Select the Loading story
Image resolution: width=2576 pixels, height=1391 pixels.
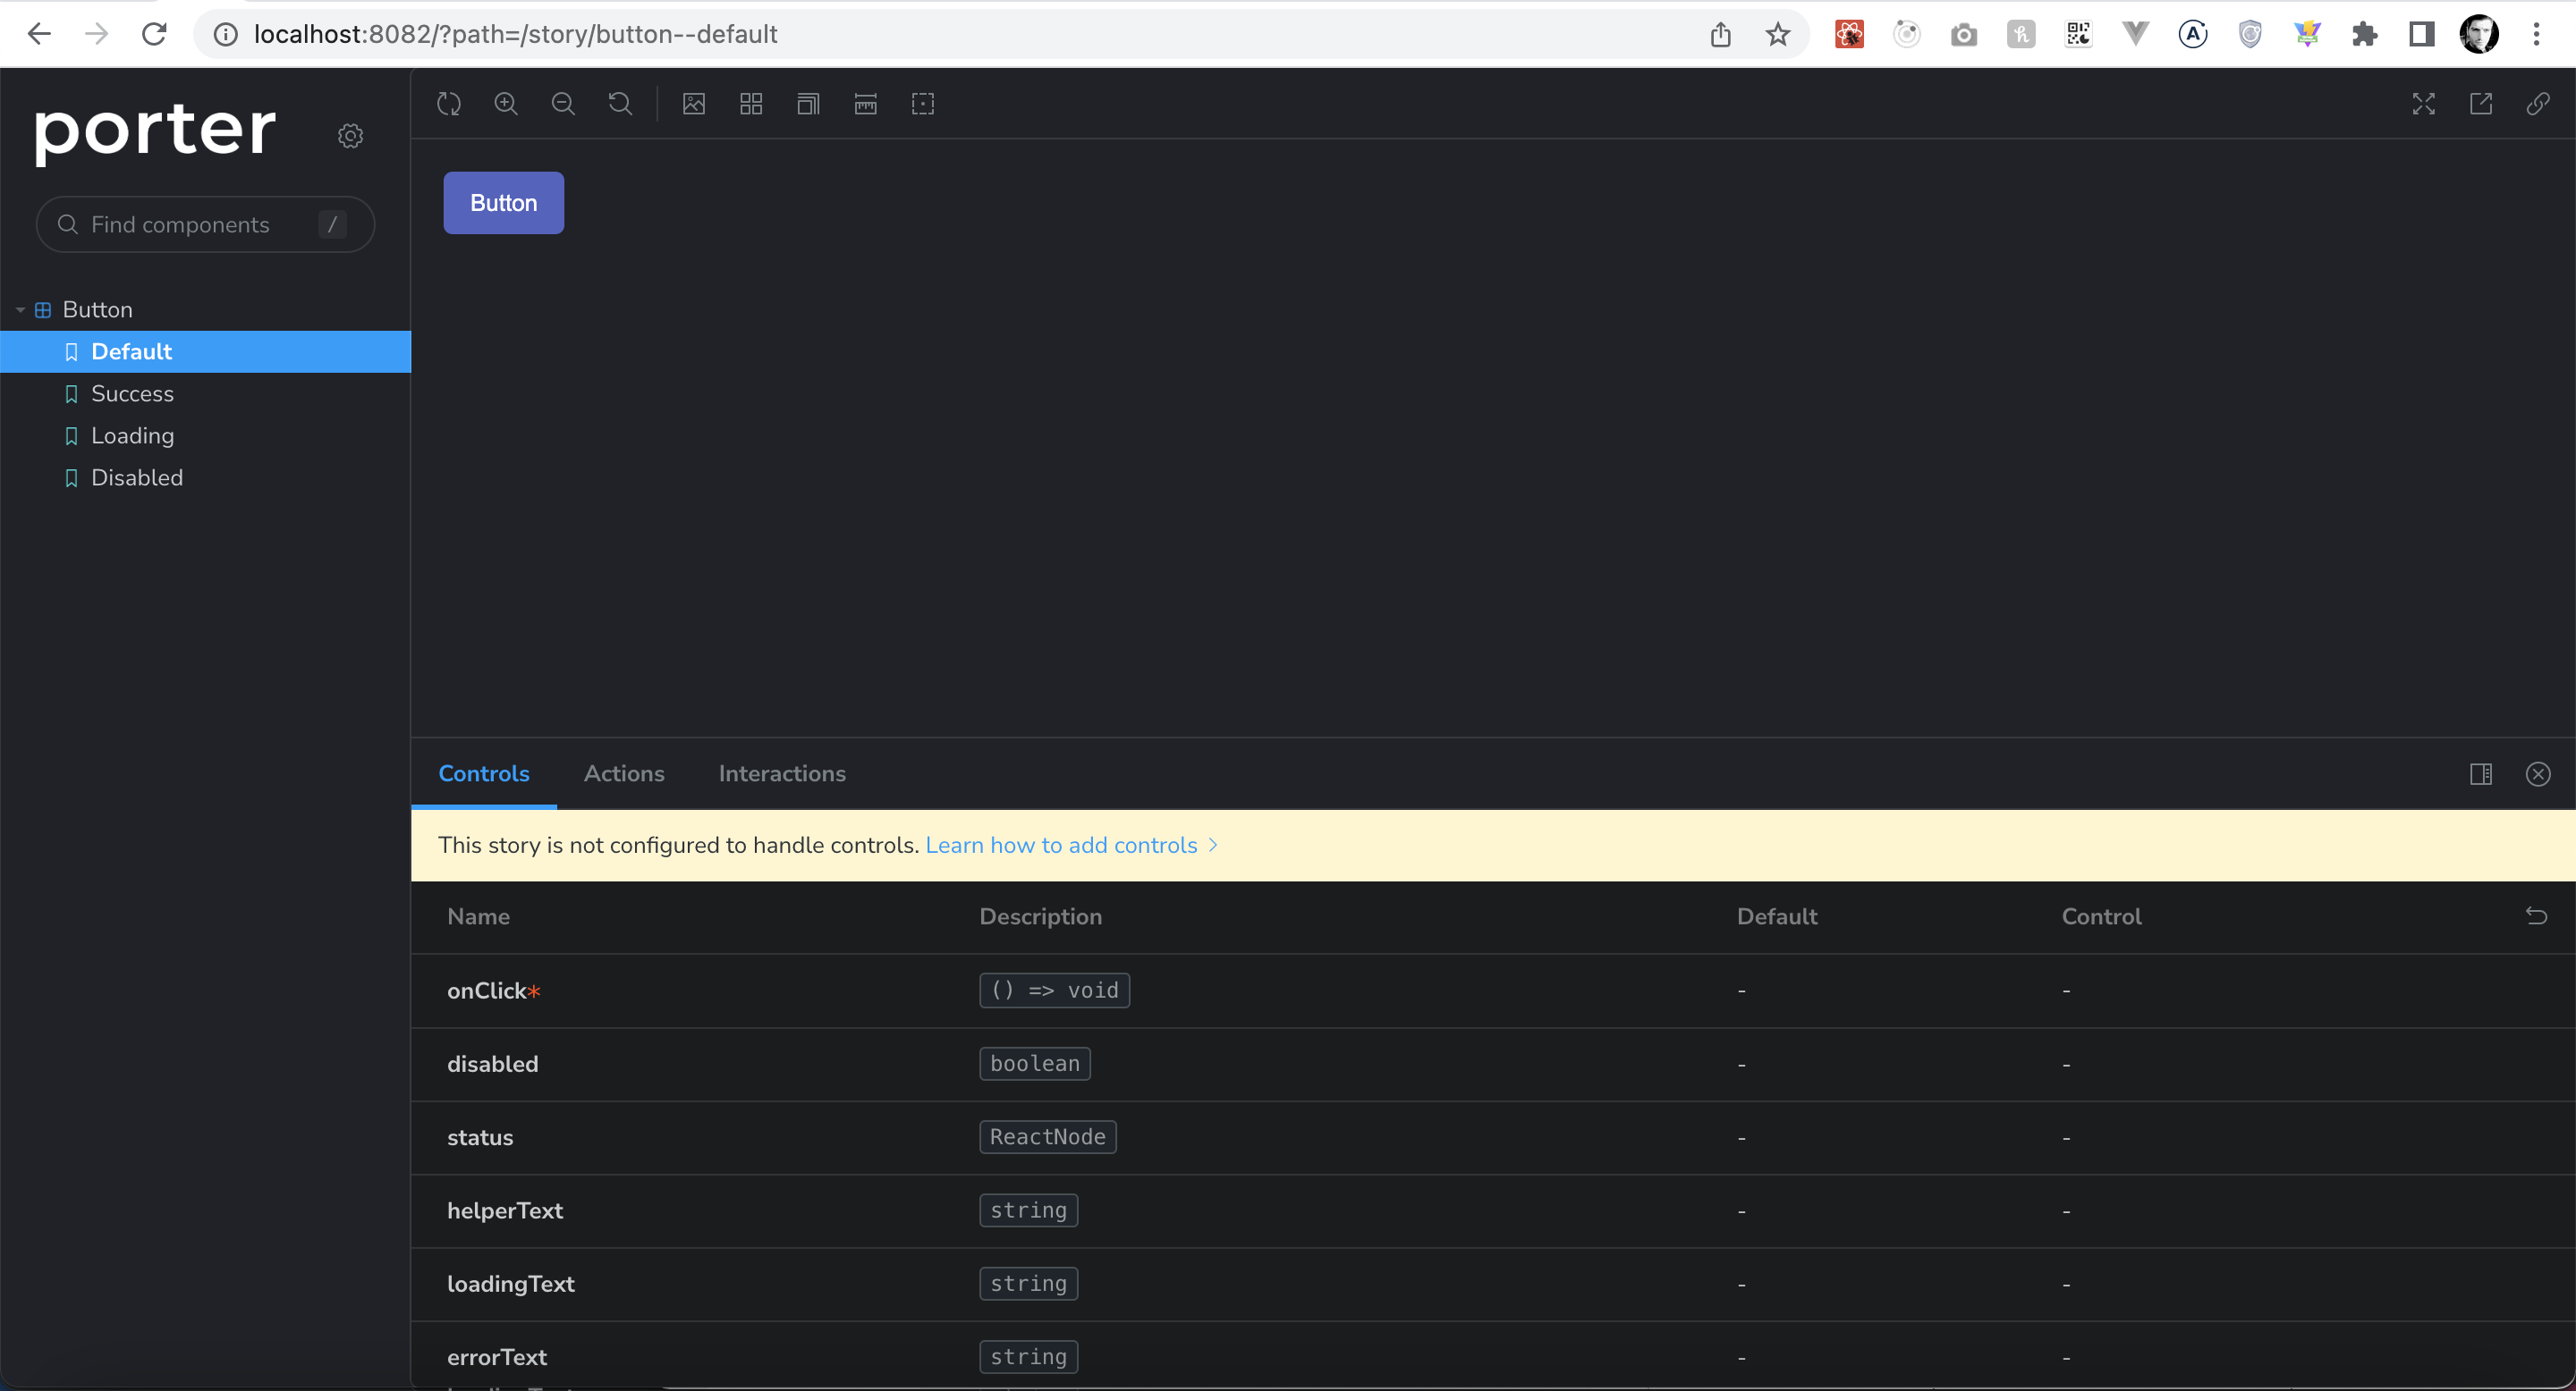[133, 435]
